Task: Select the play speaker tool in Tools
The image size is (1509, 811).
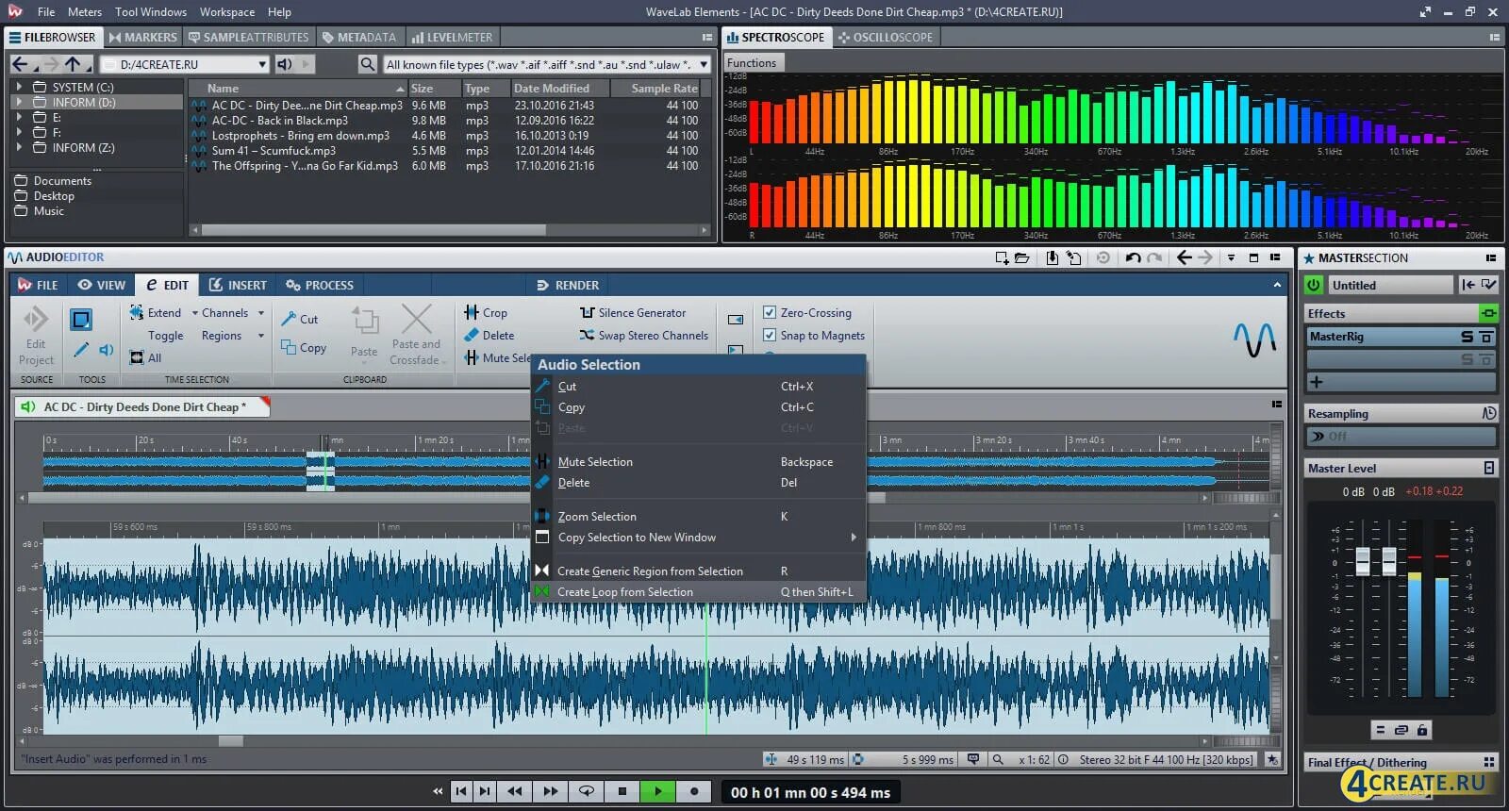Action: [107, 350]
